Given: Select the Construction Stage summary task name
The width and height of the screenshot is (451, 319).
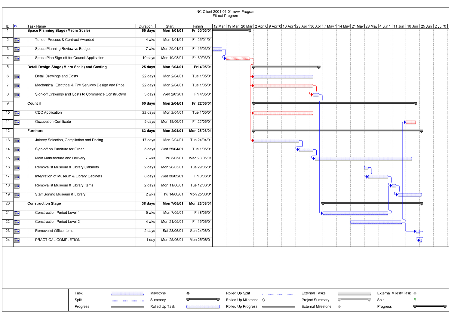Looking at the screenshot, I should pos(44,204).
